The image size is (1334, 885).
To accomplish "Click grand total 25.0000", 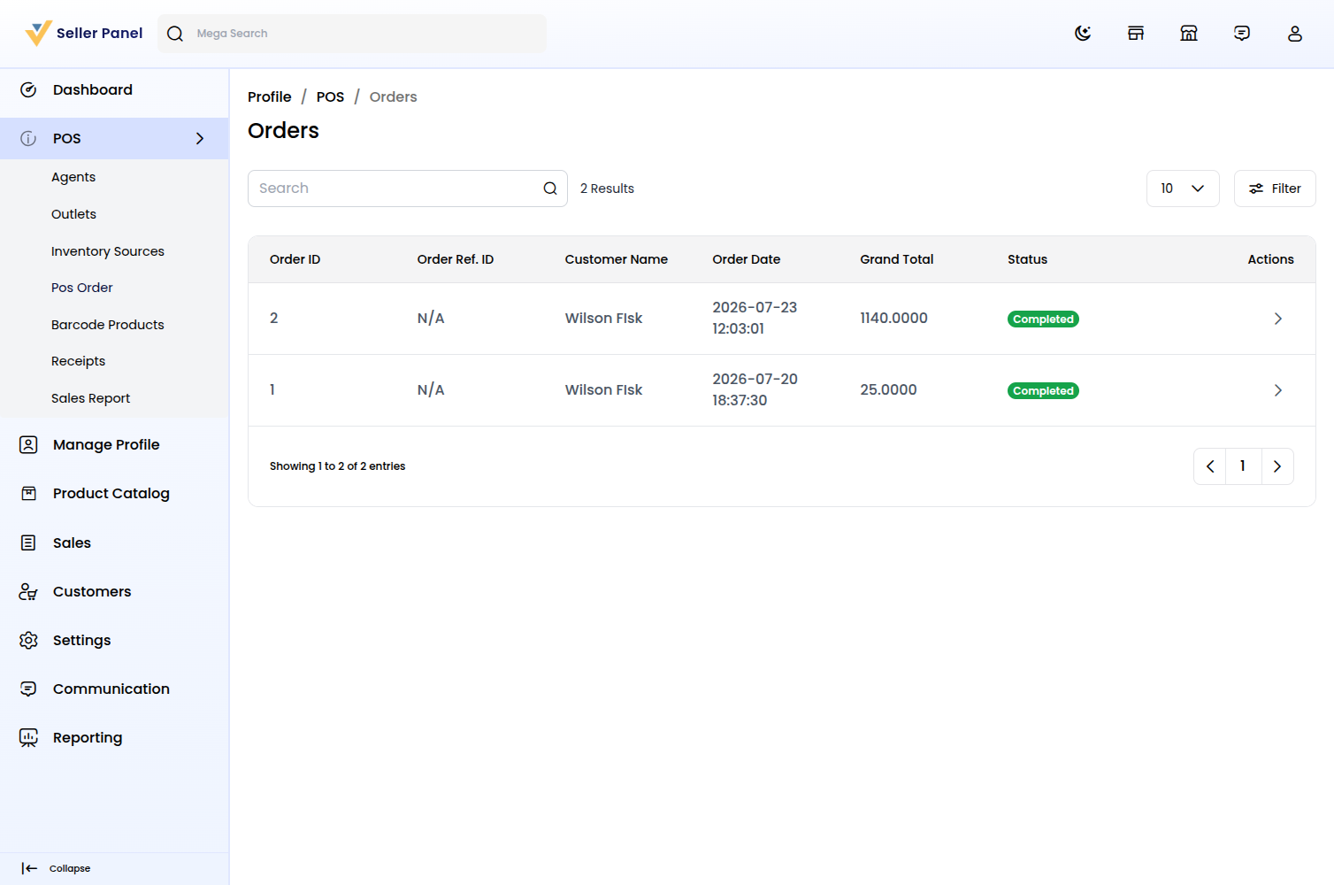I will pos(888,389).
